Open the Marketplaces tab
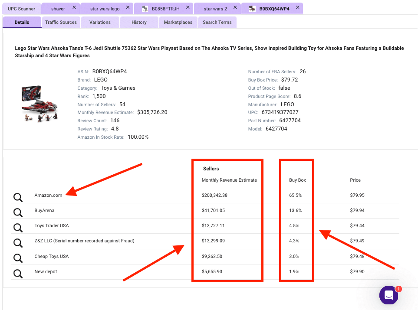This screenshot has width=418, height=310. [178, 23]
